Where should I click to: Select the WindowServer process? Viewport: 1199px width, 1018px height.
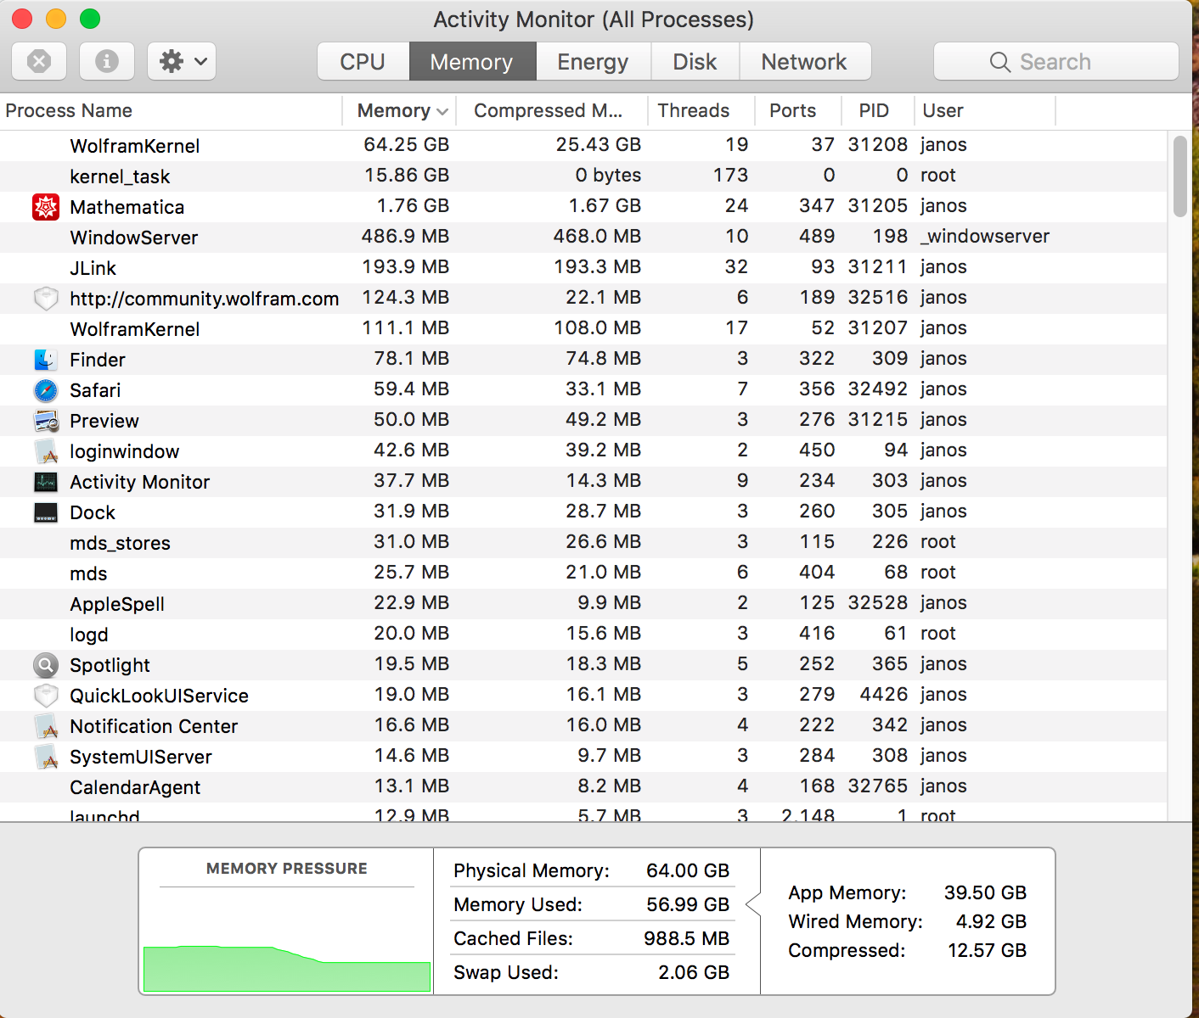pos(583,237)
